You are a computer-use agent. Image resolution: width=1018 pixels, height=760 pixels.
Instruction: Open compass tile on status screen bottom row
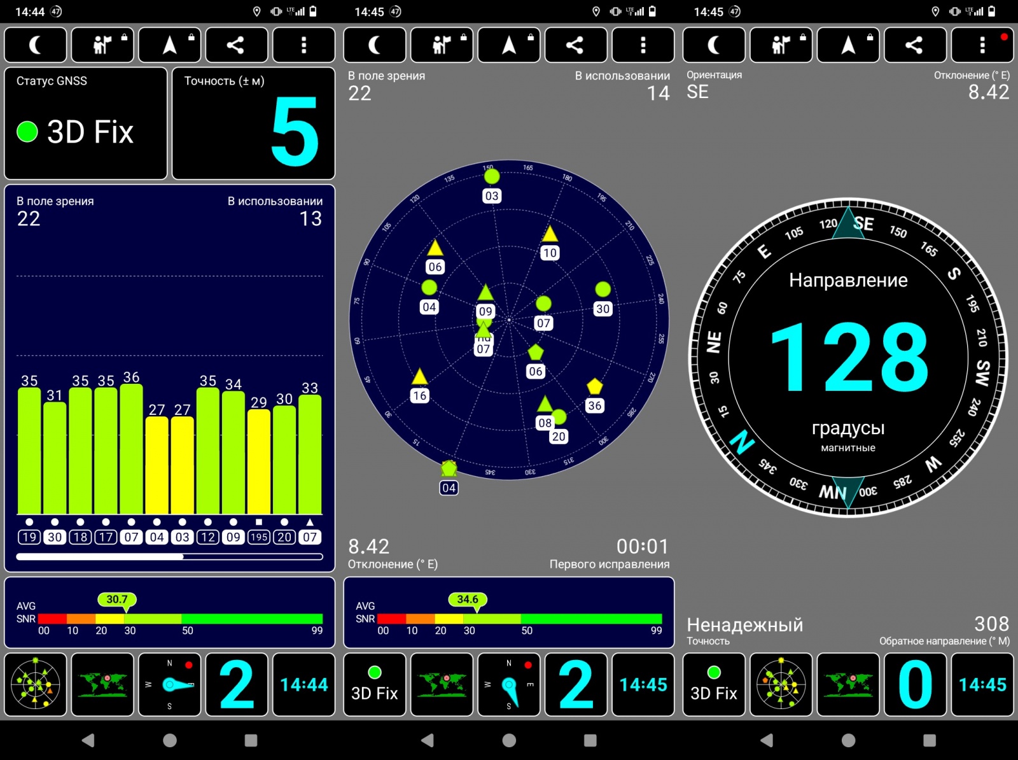coord(170,684)
